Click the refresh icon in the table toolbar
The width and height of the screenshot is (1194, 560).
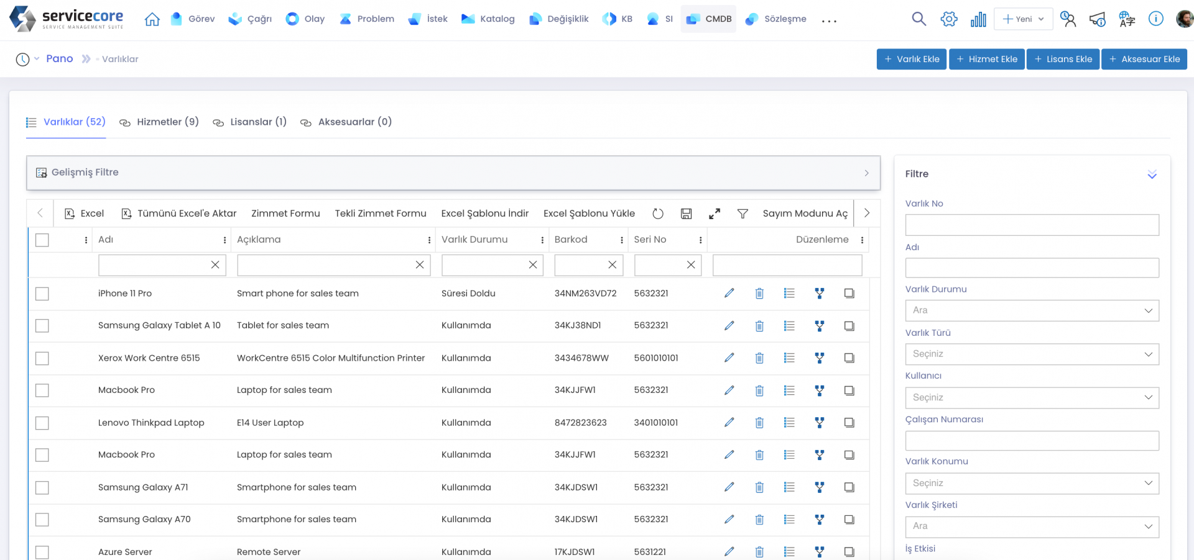[x=658, y=214]
